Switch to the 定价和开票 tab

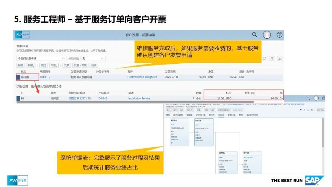200,115
